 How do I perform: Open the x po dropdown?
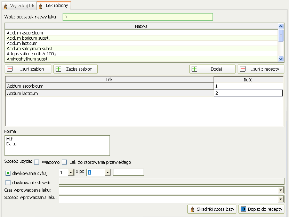108,172
